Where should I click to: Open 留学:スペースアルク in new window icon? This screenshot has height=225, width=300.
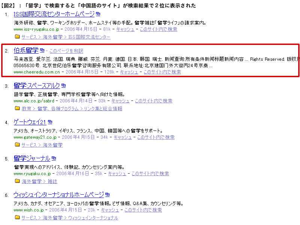(x=63, y=86)
